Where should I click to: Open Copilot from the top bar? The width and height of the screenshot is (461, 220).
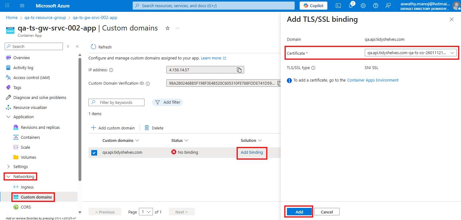pos(314,6)
